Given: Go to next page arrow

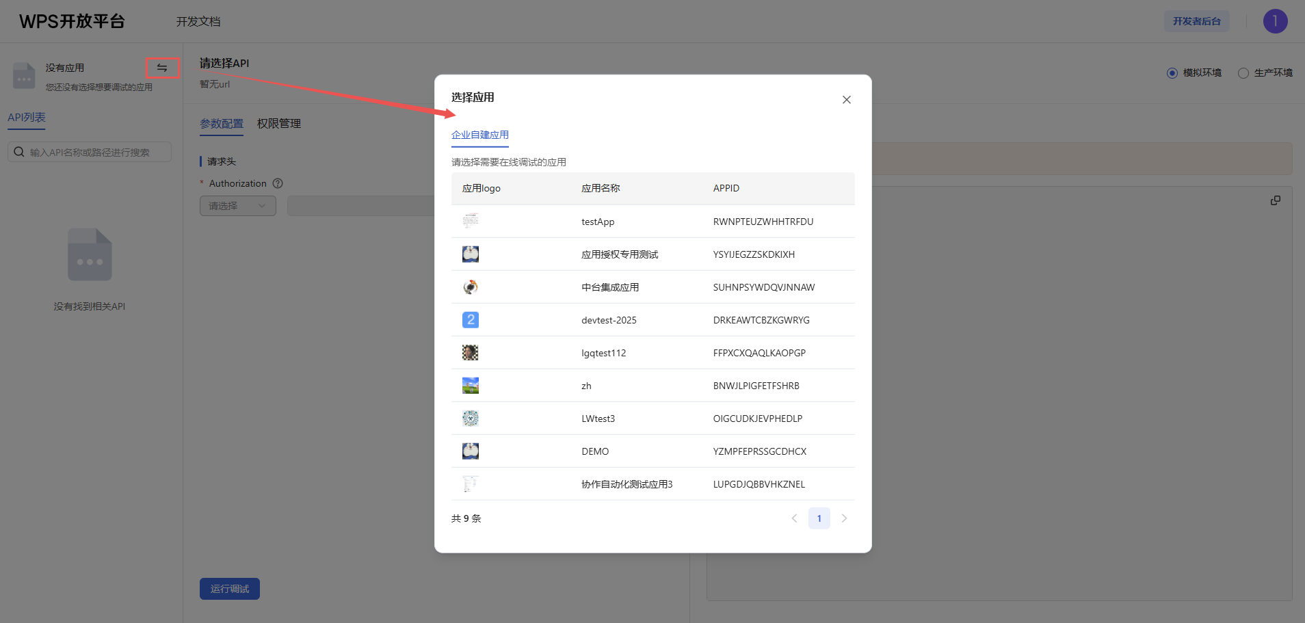Looking at the screenshot, I should click(x=844, y=518).
